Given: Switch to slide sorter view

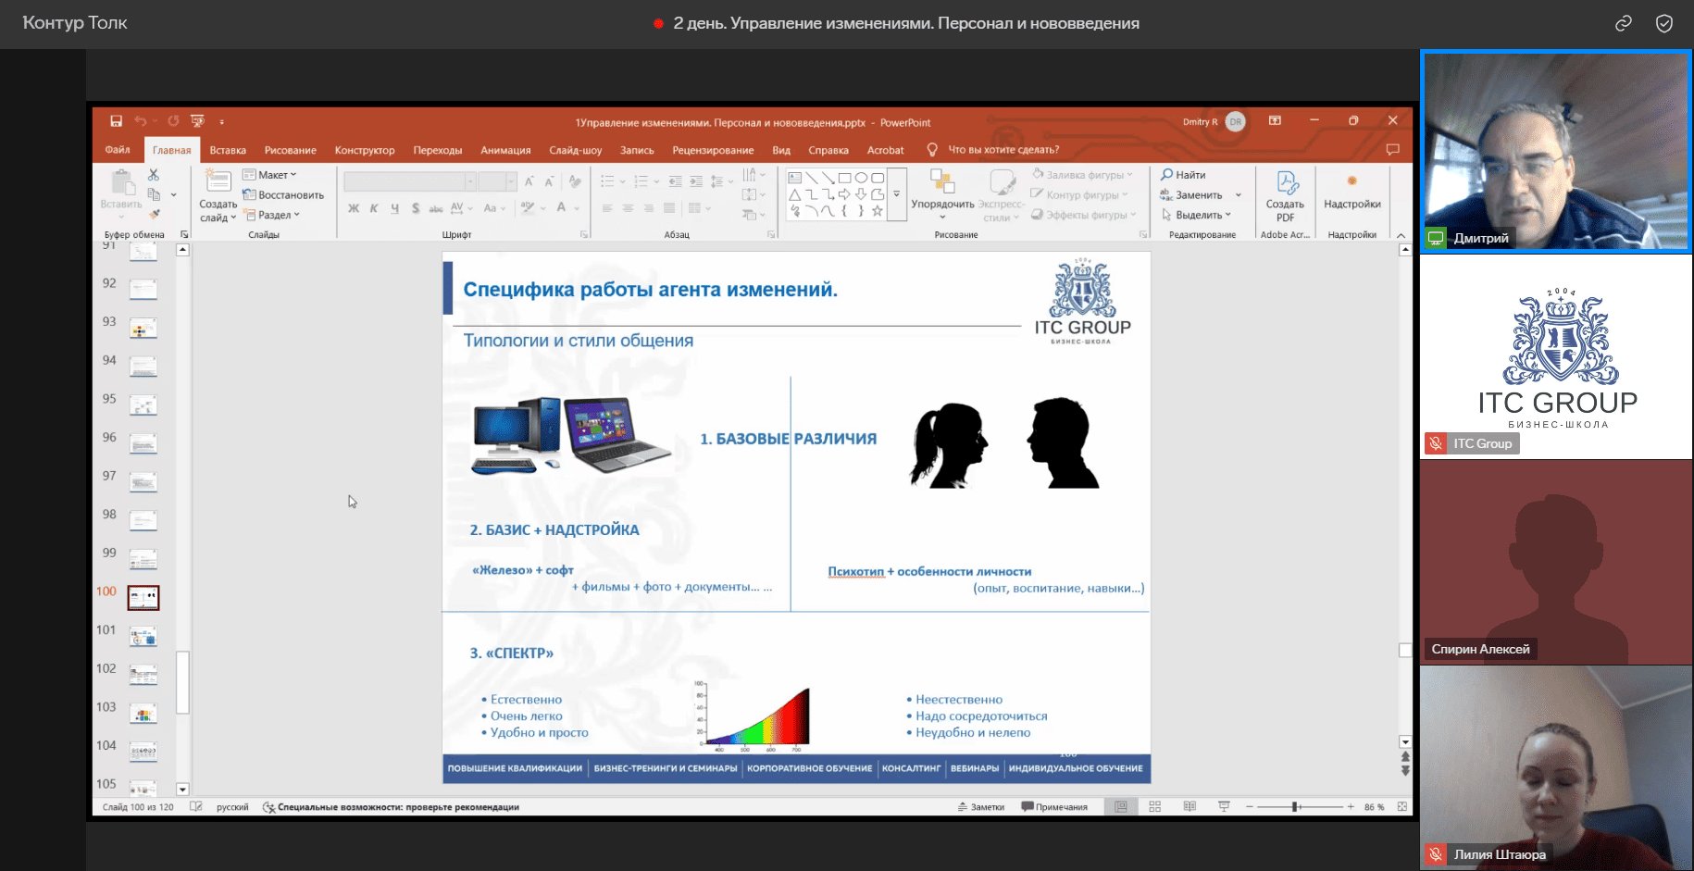Looking at the screenshot, I should pos(1154,807).
